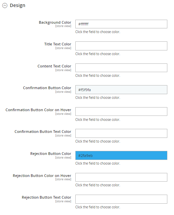Viewport: 174px width, 215px height.
Task: Open the blue Rejection Button Color swatch
Action: pyautogui.click(x=121, y=156)
